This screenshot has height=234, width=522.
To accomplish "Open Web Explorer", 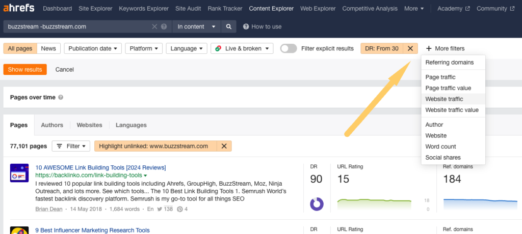I will (x=318, y=9).
